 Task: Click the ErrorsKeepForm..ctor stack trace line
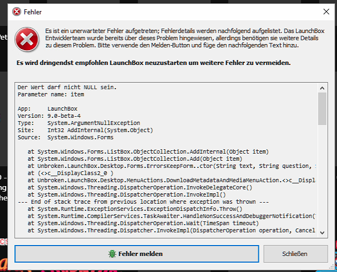[172, 166]
